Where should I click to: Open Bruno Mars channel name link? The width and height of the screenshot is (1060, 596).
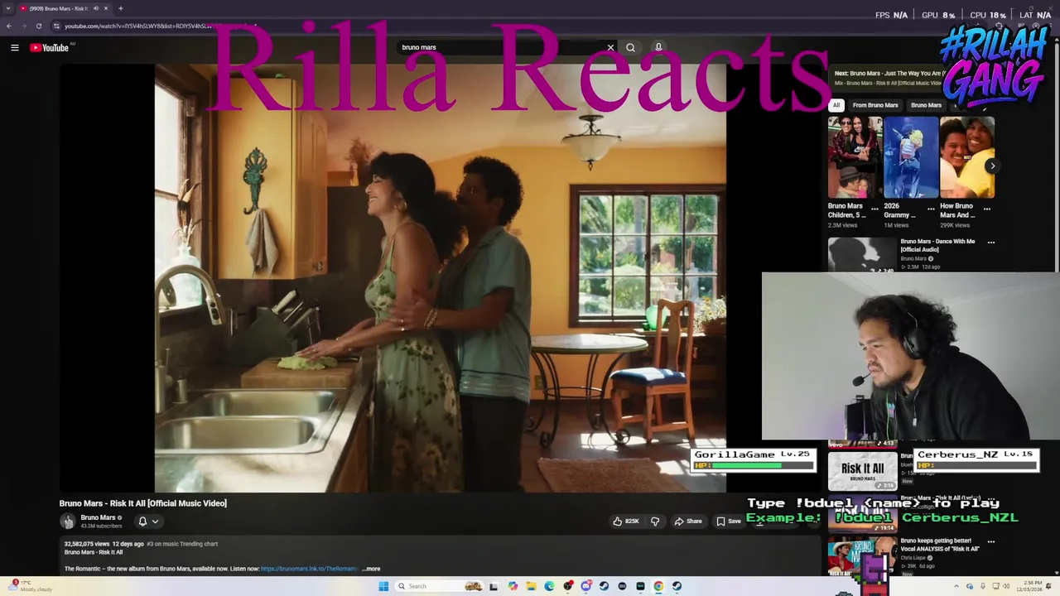click(98, 517)
